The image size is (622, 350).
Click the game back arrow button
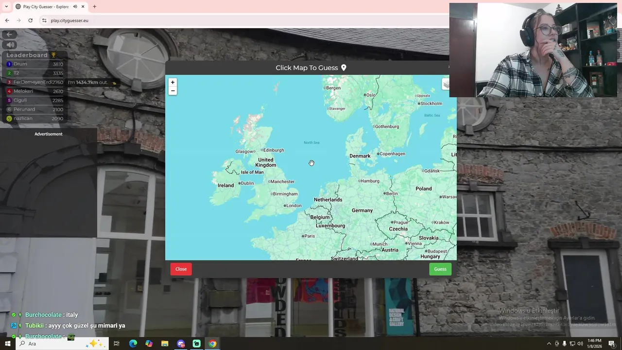pyautogui.click(x=9, y=34)
